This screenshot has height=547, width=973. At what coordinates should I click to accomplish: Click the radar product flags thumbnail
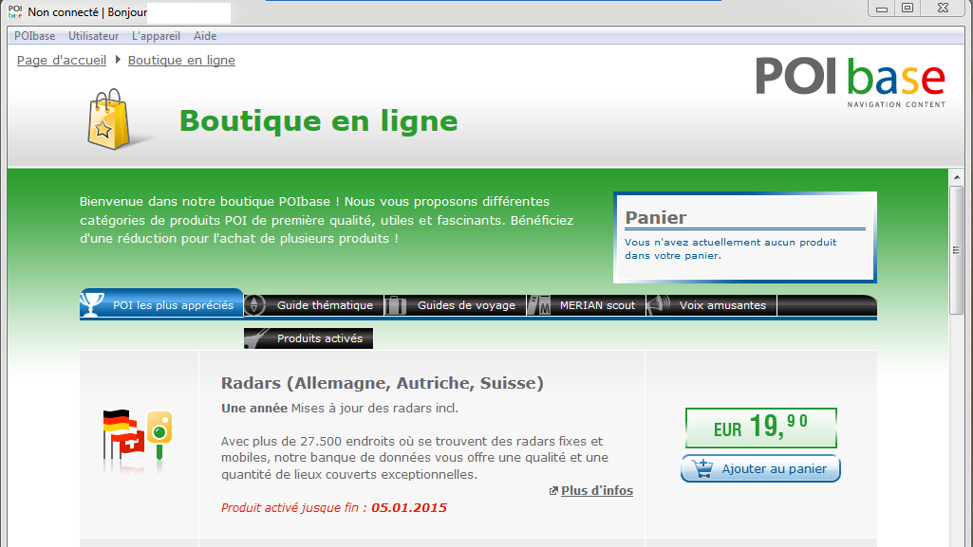(138, 436)
